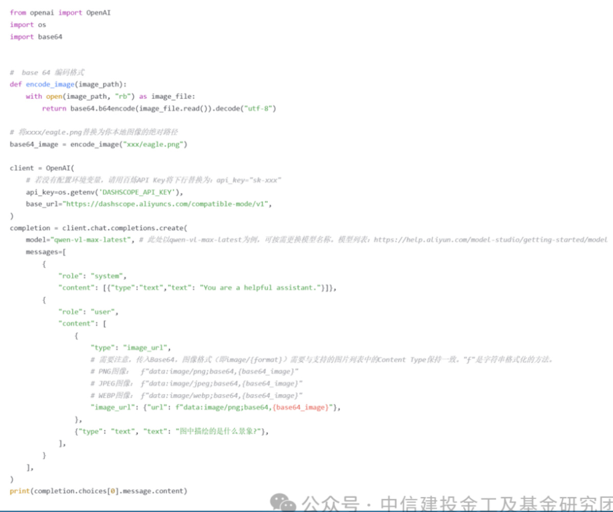
Task: Click the dashscope.aliyuncs.com base URL string
Action: click(x=166, y=204)
